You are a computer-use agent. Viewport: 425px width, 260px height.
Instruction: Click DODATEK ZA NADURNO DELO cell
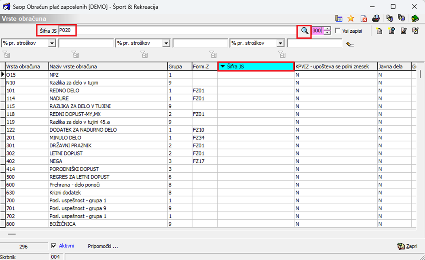click(x=108, y=130)
